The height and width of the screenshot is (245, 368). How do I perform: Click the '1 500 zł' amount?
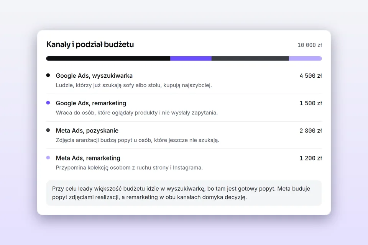(x=310, y=103)
